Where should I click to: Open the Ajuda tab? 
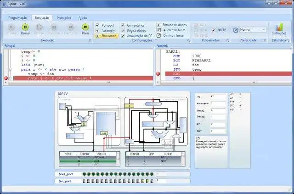[x=83, y=18]
